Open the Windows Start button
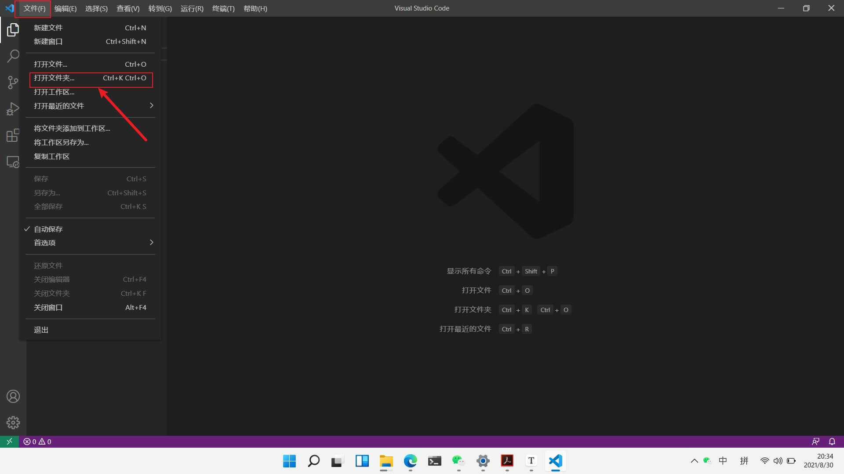844x474 pixels. (289, 461)
